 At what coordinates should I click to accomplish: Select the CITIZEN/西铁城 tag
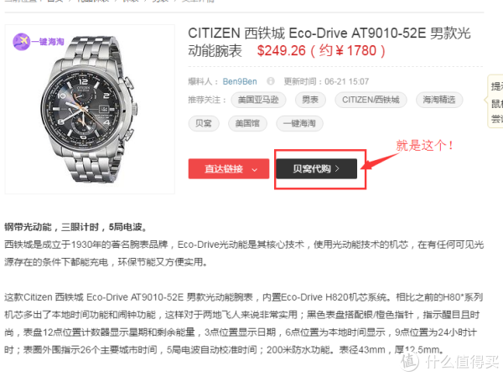(371, 100)
